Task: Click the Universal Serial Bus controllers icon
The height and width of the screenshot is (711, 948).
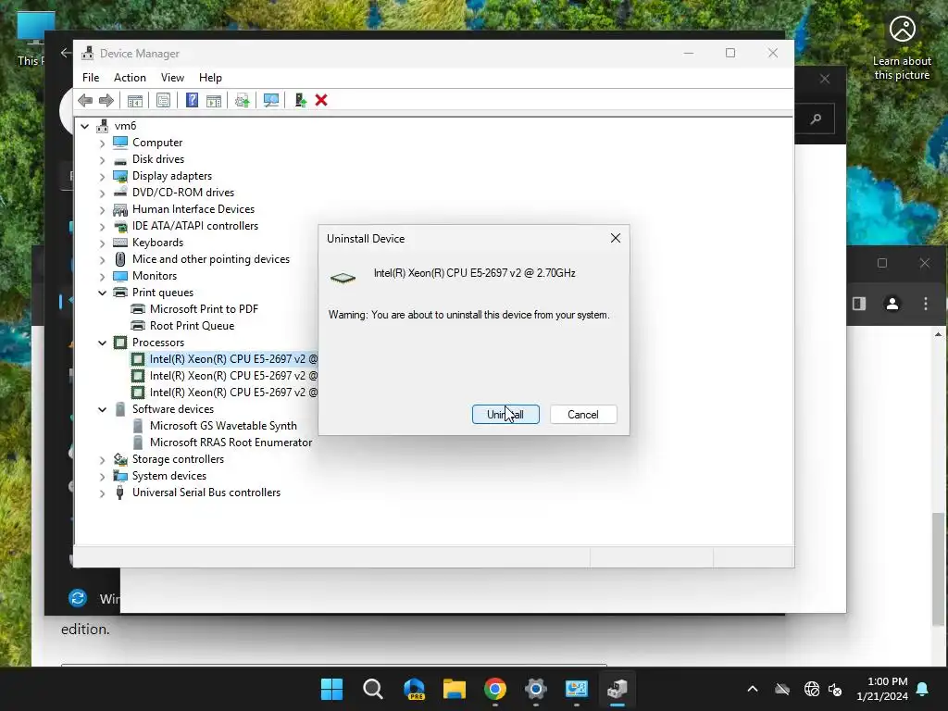Action: tap(120, 493)
